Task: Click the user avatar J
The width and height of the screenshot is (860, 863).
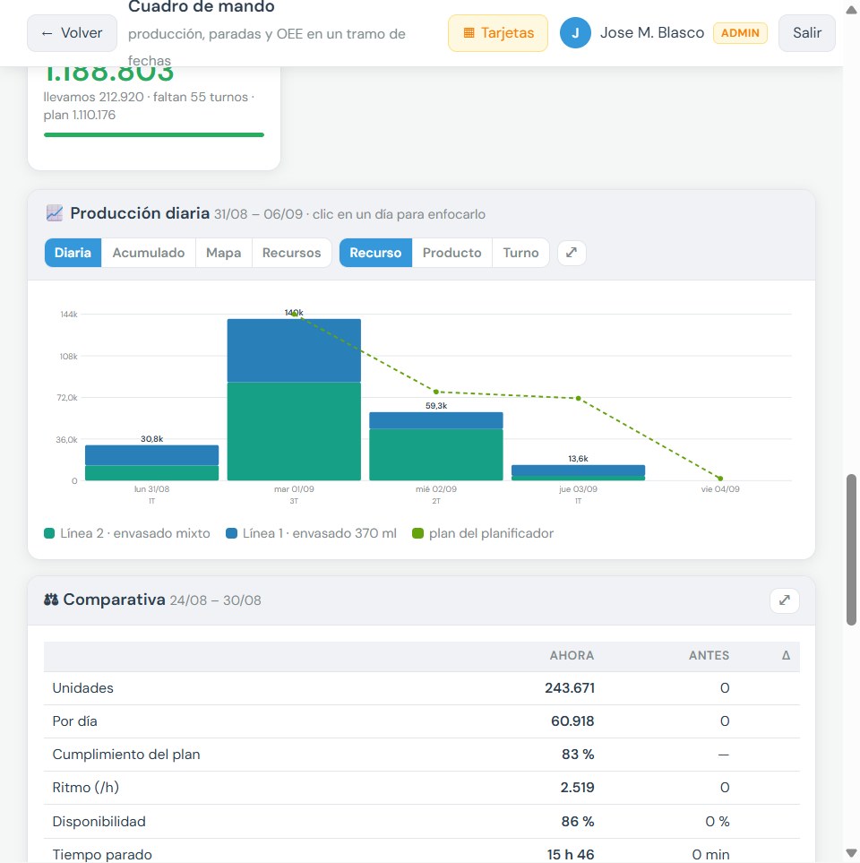Action: coord(575,33)
